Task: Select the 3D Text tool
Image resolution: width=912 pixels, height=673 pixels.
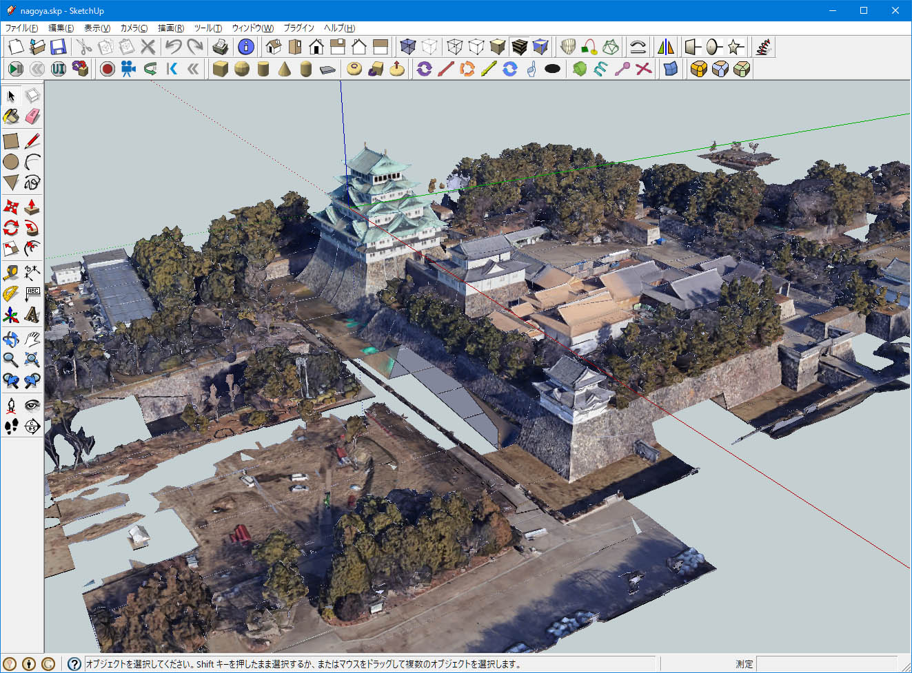Action: (x=32, y=315)
